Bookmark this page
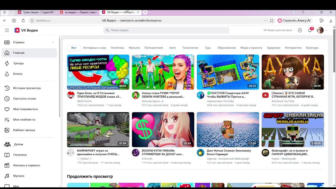Viewport: 336px width, 189px height. pos(272,20)
